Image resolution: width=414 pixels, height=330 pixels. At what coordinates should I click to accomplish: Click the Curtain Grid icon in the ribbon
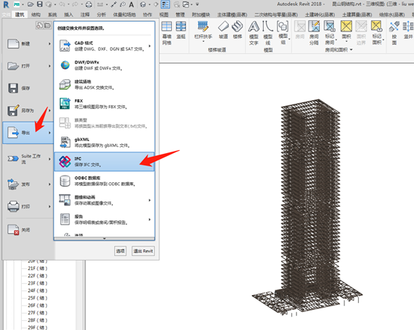coord(167,26)
